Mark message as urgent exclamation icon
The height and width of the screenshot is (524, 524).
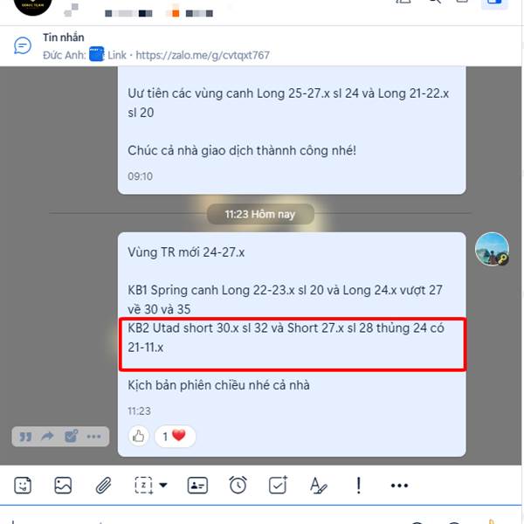(x=359, y=486)
